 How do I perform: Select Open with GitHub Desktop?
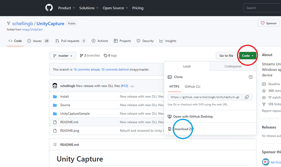pos(192,117)
